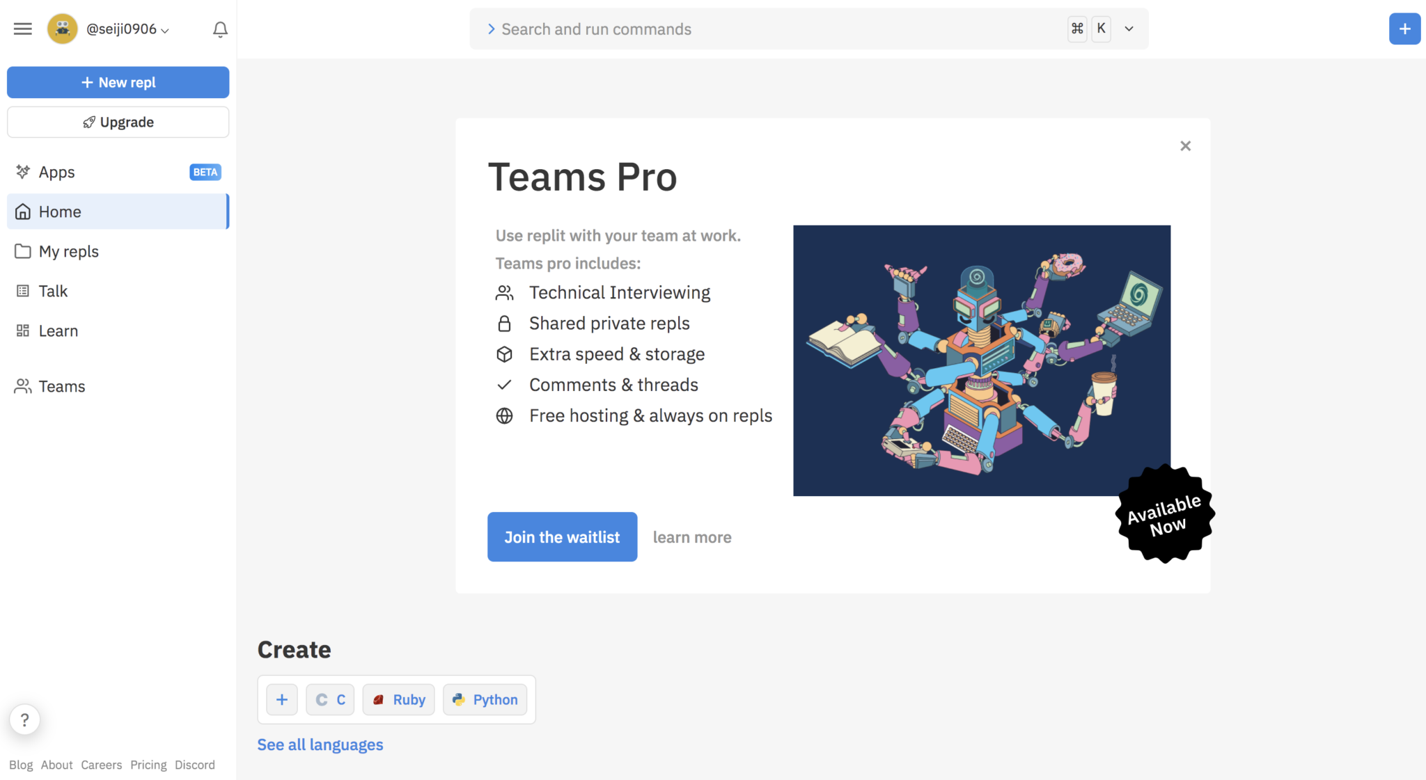Click the blue plus icon top right

(x=1404, y=29)
